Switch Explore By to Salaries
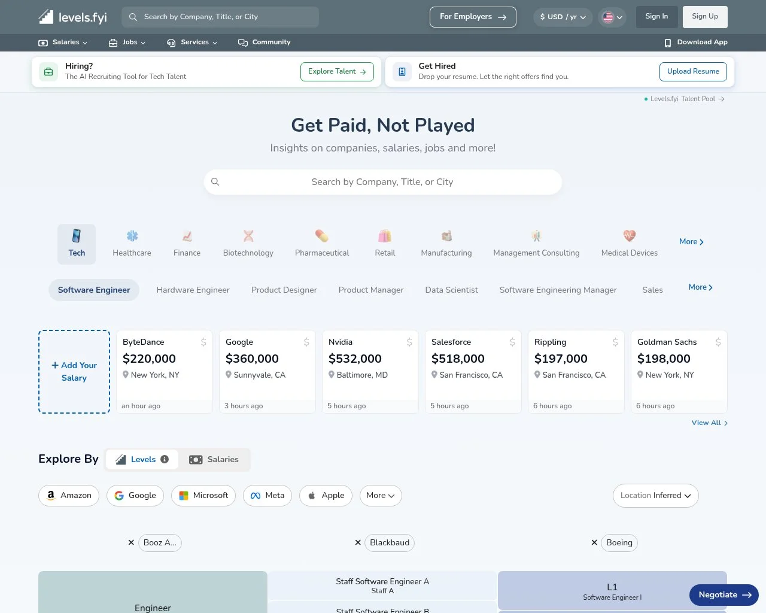Viewport: 766px width, 613px height. pos(214,459)
